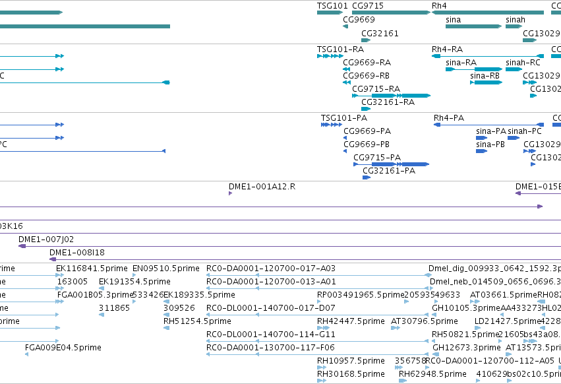Click the sinah-RC transcript label
Screen dimensions: 561x384
tap(523, 62)
